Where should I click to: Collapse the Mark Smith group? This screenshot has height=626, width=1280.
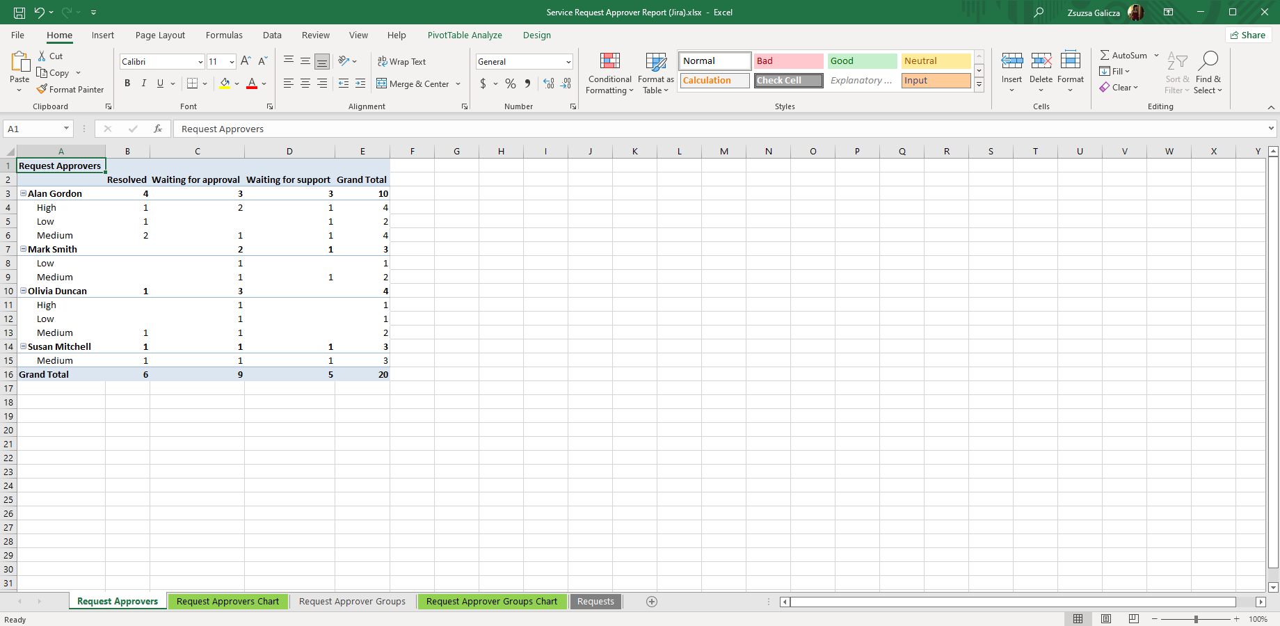click(x=24, y=249)
